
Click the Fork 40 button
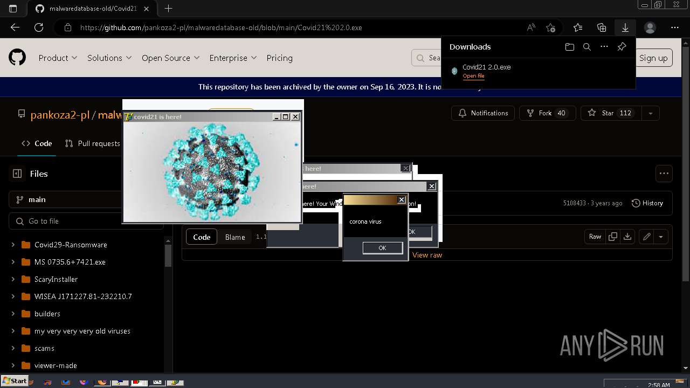(x=547, y=113)
